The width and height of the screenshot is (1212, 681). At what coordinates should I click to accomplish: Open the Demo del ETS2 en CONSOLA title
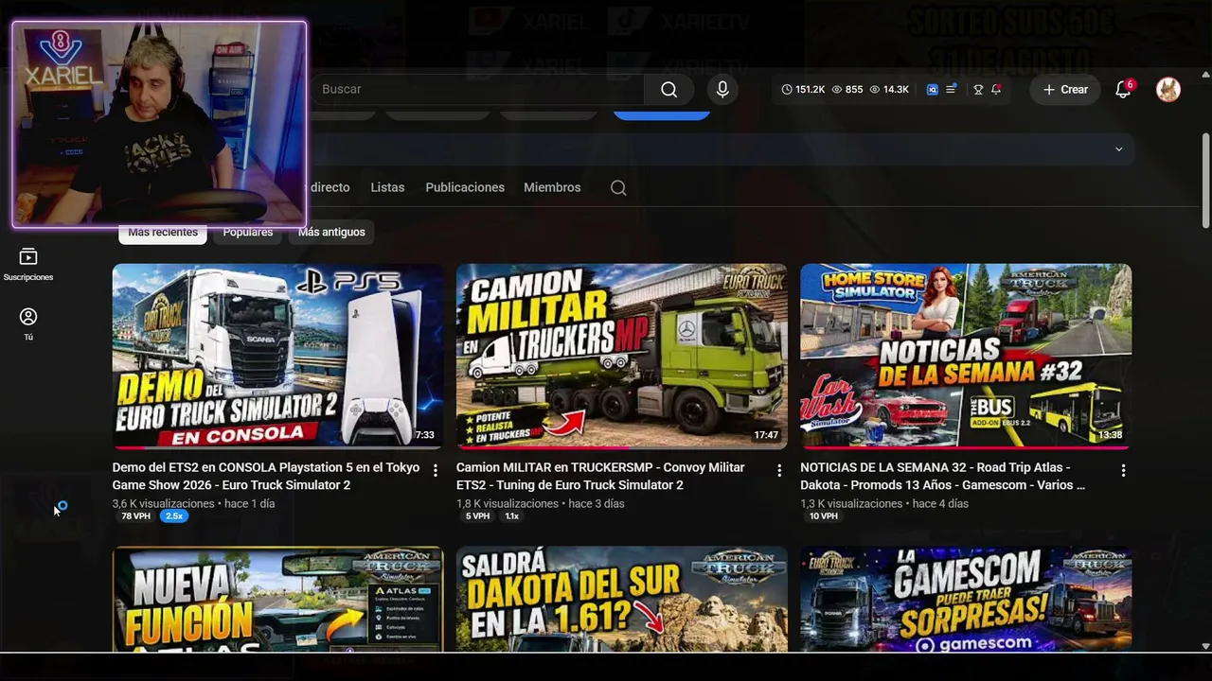tap(266, 476)
